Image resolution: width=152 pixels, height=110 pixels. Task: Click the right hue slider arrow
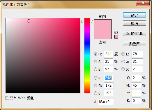92,22
